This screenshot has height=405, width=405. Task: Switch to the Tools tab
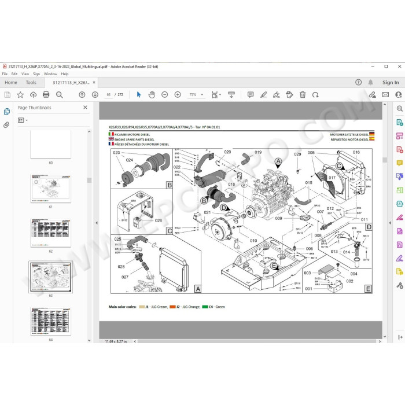click(x=31, y=82)
